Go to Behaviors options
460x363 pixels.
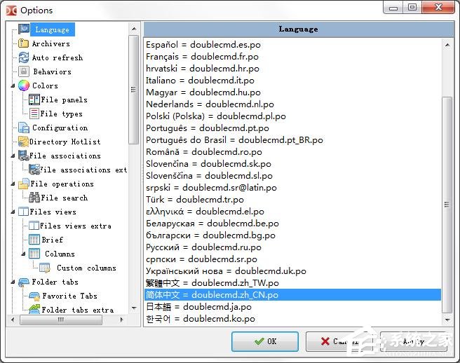click(52, 72)
